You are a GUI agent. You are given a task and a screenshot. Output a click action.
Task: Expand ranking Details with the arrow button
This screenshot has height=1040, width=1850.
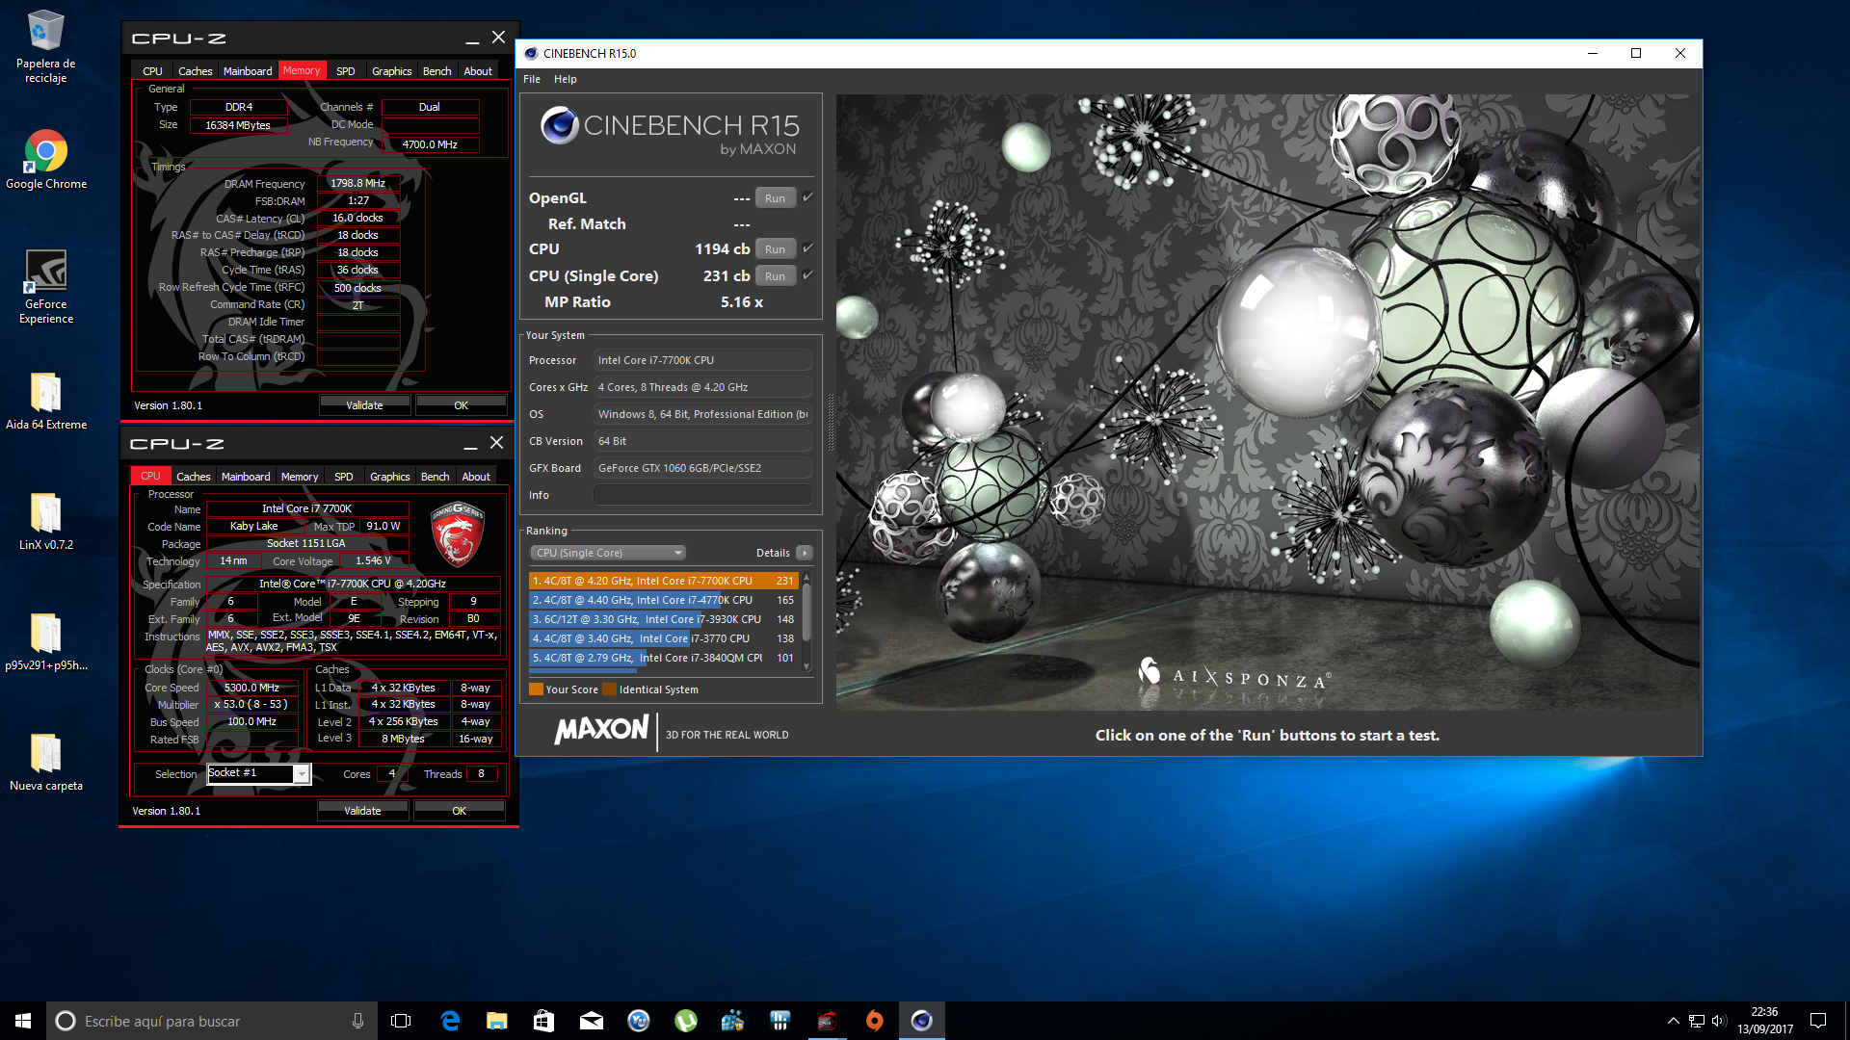point(805,553)
